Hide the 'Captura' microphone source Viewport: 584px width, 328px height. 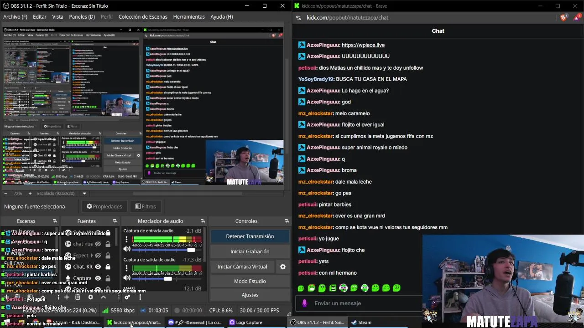pos(98,278)
